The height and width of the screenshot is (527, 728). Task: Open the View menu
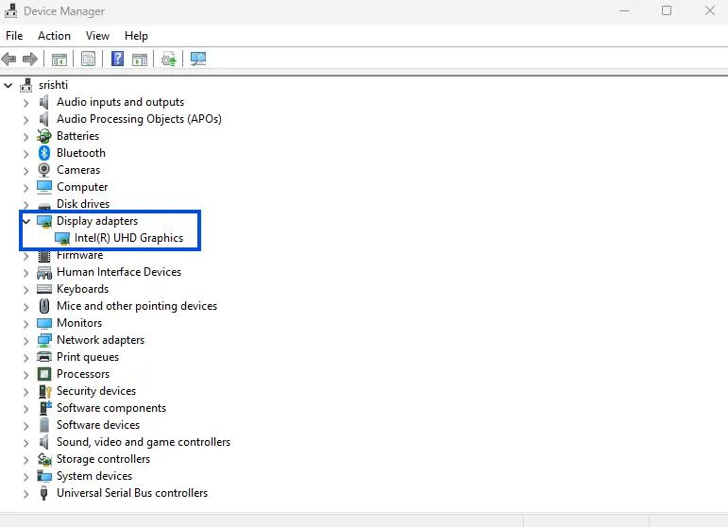97,36
